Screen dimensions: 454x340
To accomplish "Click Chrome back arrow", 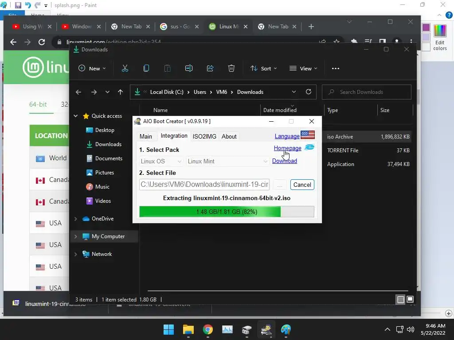I will tap(13, 42).
